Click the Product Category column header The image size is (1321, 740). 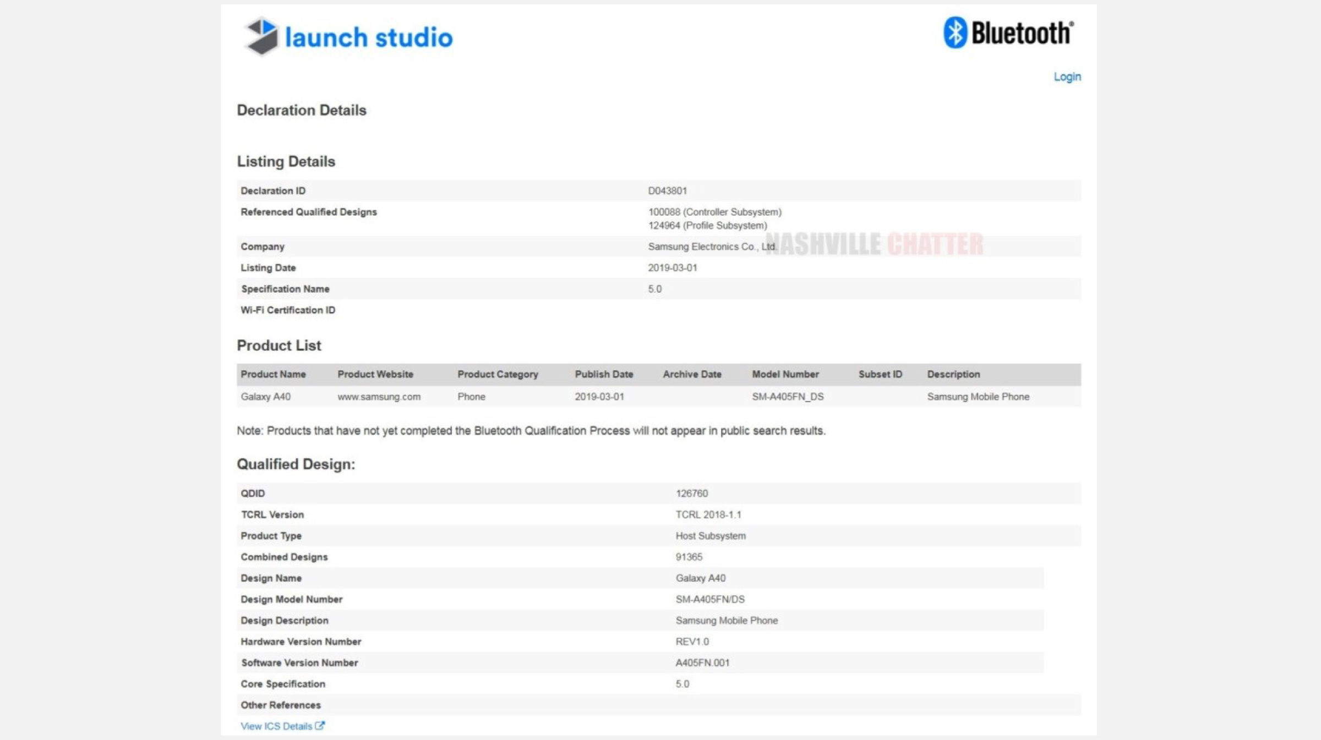coord(498,374)
